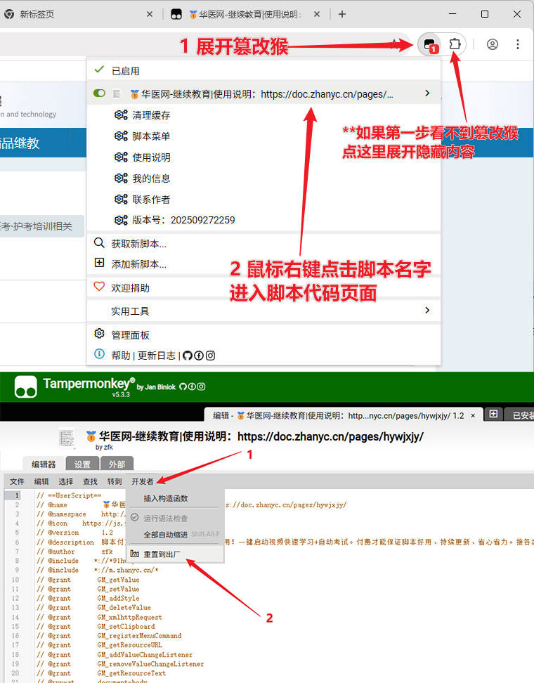Select 全部自动缩进 menu entry
534x683 pixels.
166,535
